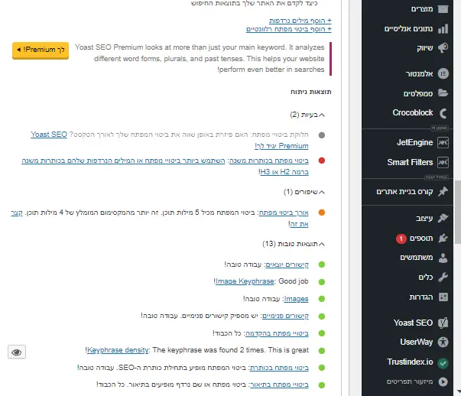The image size is (461, 396).
Task: Click the טמפלטים folder icon
Action: point(443,93)
